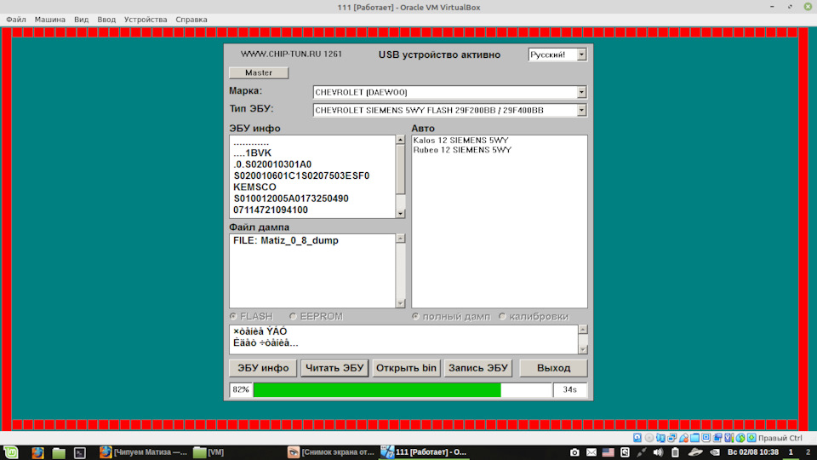This screenshot has width=817, height=460.
Task: Click the network plug tray icon
Action: pyautogui.click(x=642, y=452)
